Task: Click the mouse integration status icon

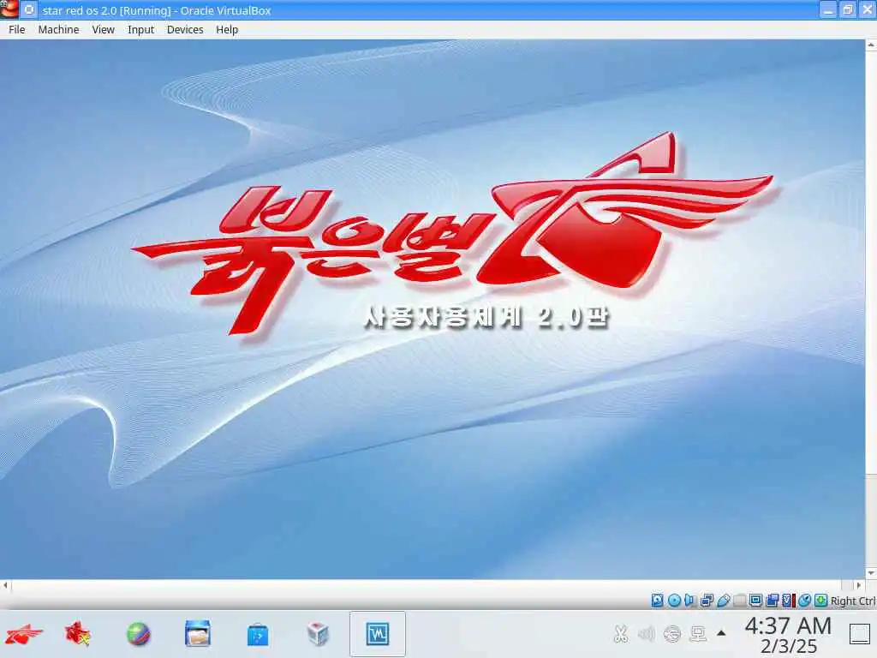Action: 804,601
